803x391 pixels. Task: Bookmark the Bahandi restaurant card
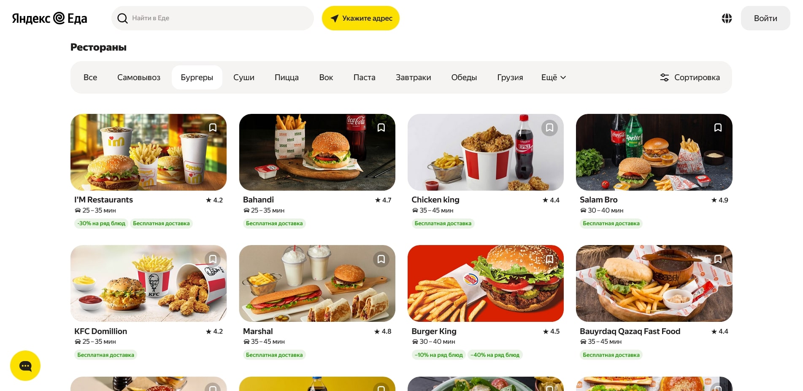pos(381,128)
